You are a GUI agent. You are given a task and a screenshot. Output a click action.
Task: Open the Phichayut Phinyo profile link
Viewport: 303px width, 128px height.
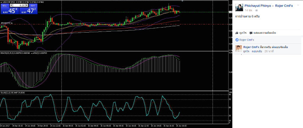[x=258, y=6]
